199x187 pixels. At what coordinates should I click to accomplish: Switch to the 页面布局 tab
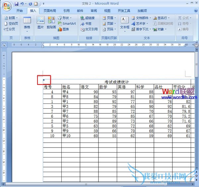[x=50, y=11]
